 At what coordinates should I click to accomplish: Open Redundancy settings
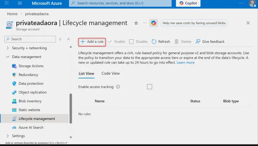pyautogui.click(x=28, y=75)
